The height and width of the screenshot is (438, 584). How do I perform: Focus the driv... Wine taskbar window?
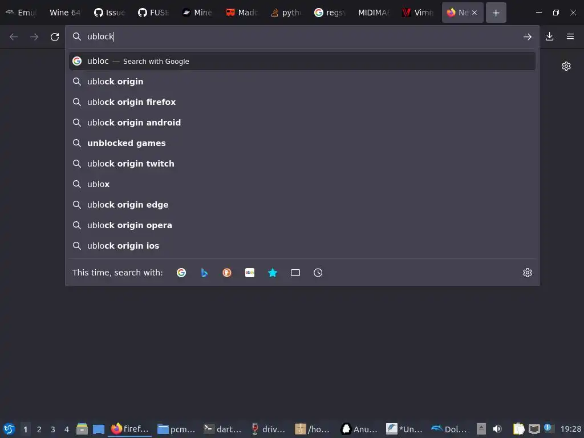[x=269, y=429]
